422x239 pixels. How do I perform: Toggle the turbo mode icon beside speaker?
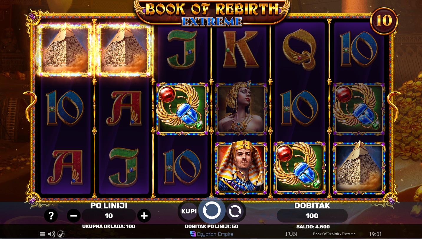click(61, 234)
